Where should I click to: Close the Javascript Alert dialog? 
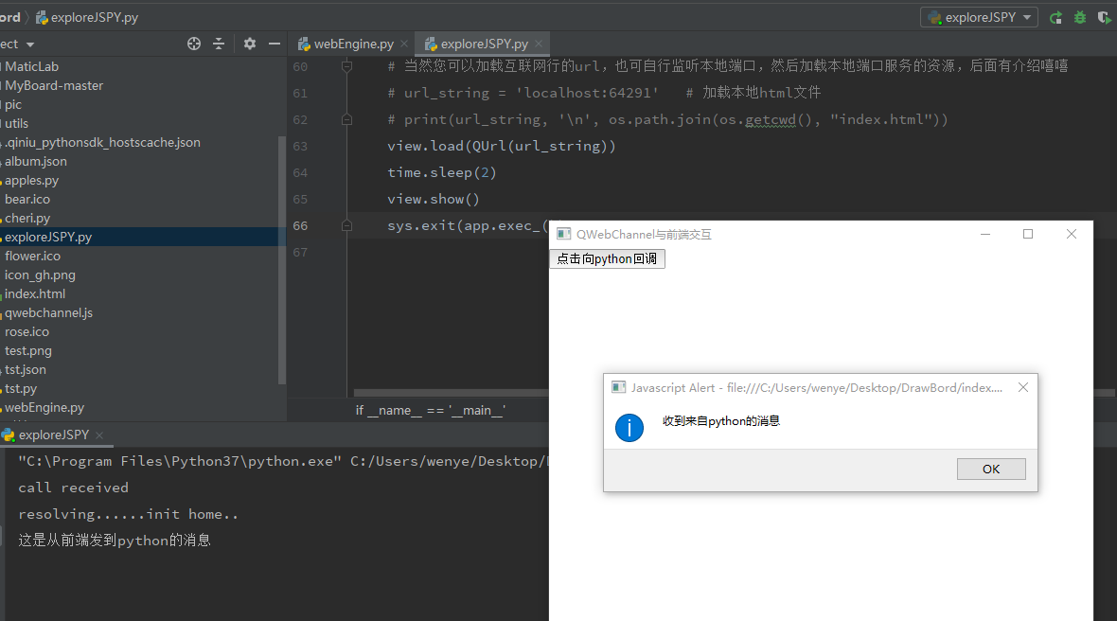[x=1023, y=387]
